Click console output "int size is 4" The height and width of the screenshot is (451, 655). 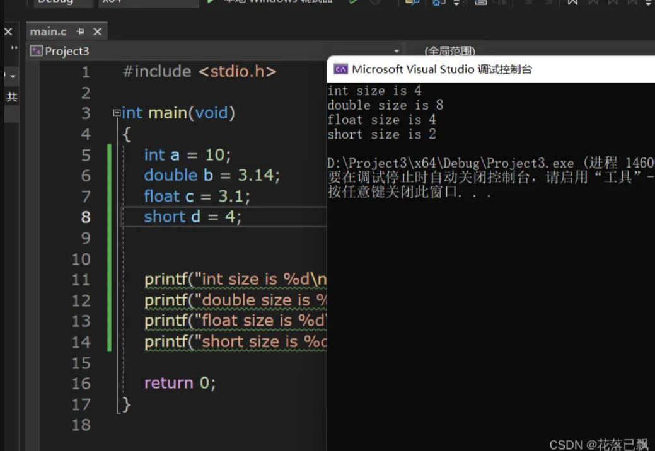tap(374, 91)
